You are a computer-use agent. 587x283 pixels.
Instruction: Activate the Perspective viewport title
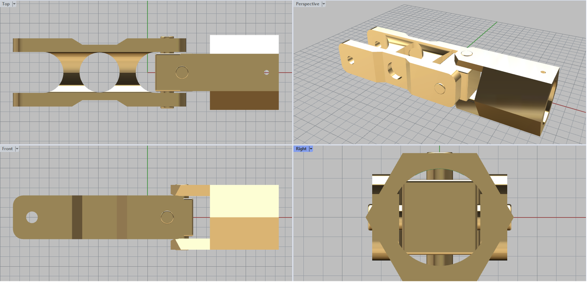click(307, 4)
